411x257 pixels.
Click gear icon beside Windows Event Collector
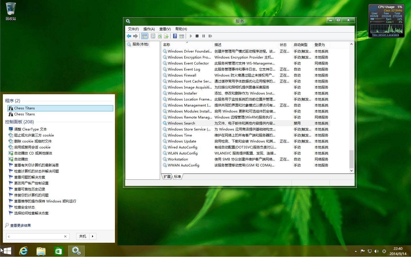pos(165,63)
